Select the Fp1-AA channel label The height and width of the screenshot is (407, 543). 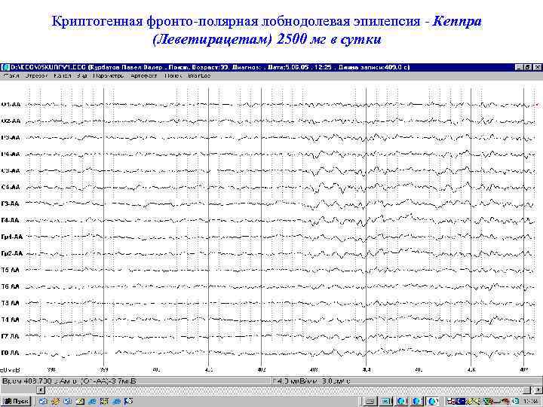pyautogui.click(x=12, y=237)
